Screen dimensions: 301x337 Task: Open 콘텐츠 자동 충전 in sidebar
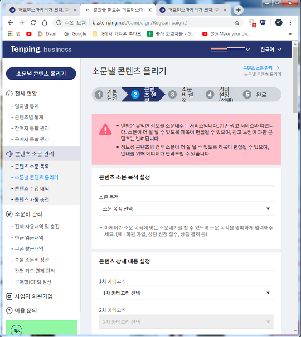tap(32, 199)
